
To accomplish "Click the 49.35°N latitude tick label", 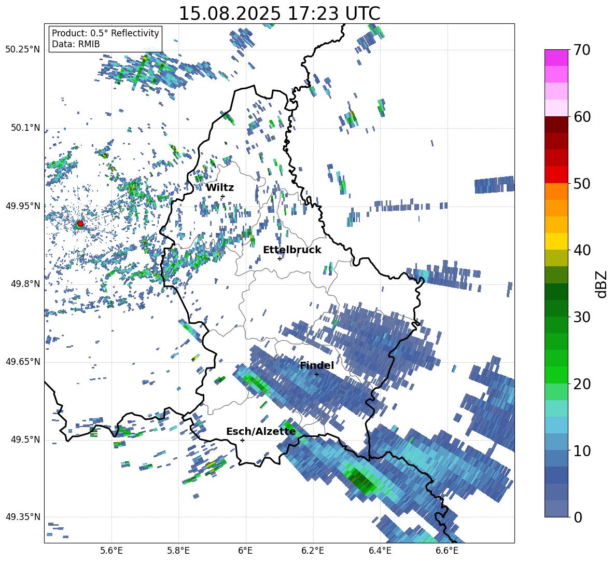I will coord(23,517).
